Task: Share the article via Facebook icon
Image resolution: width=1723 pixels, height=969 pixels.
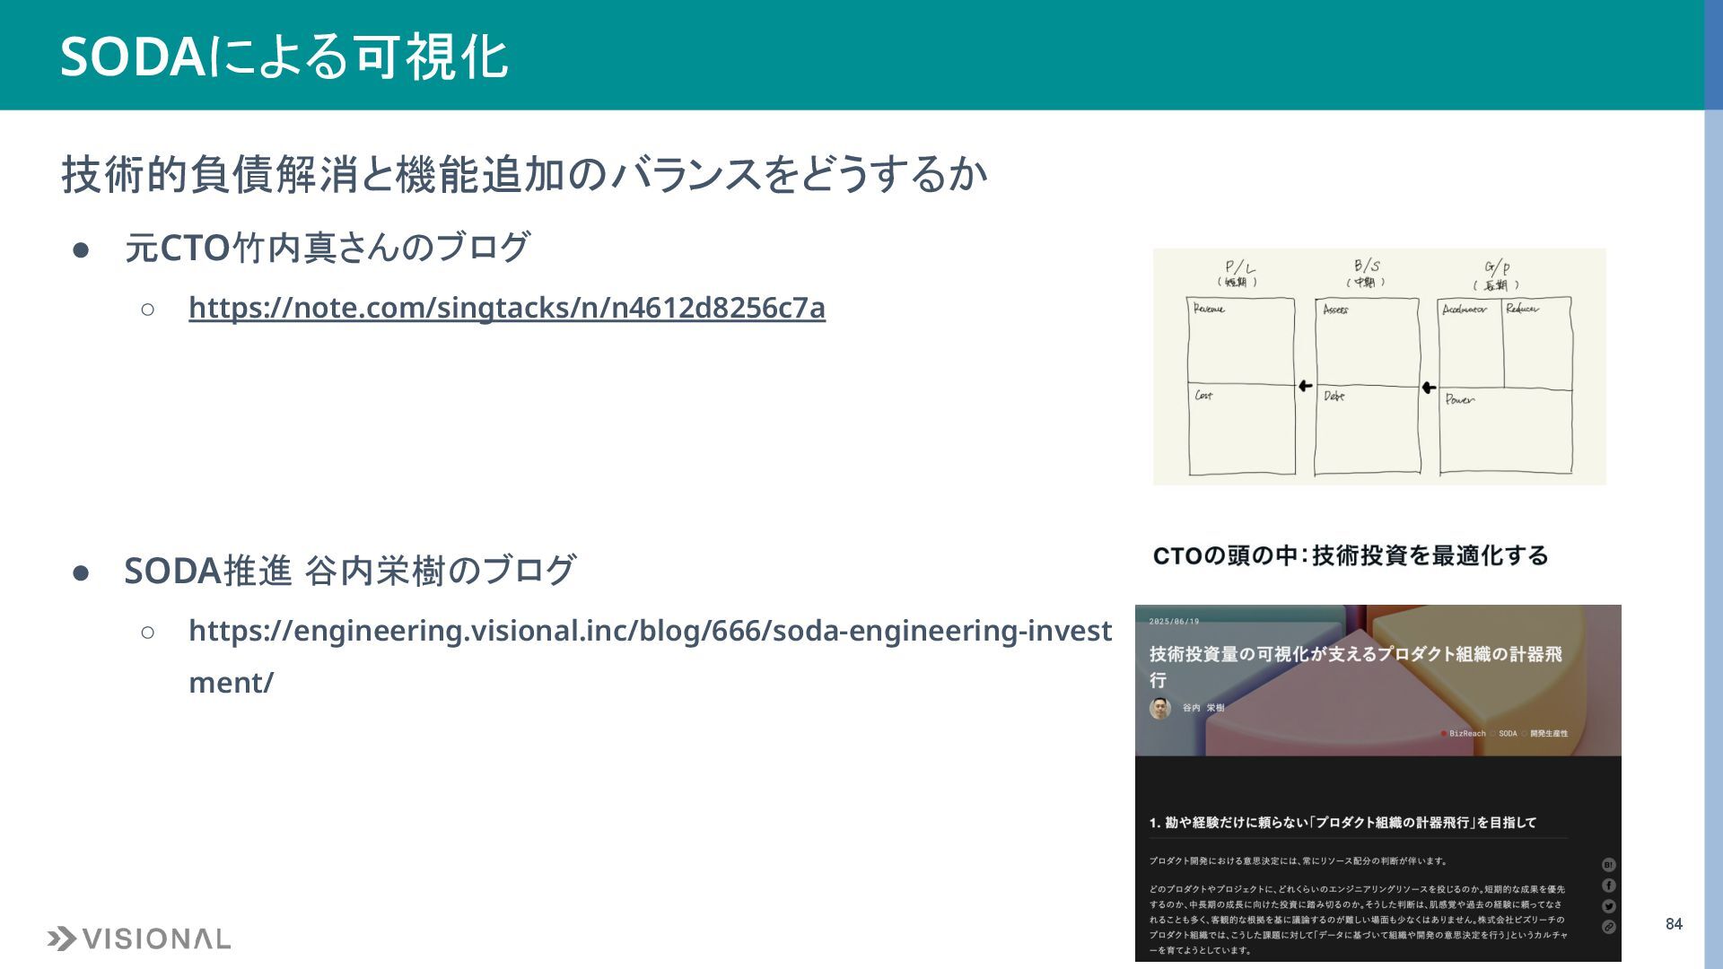Action: [1608, 886]
